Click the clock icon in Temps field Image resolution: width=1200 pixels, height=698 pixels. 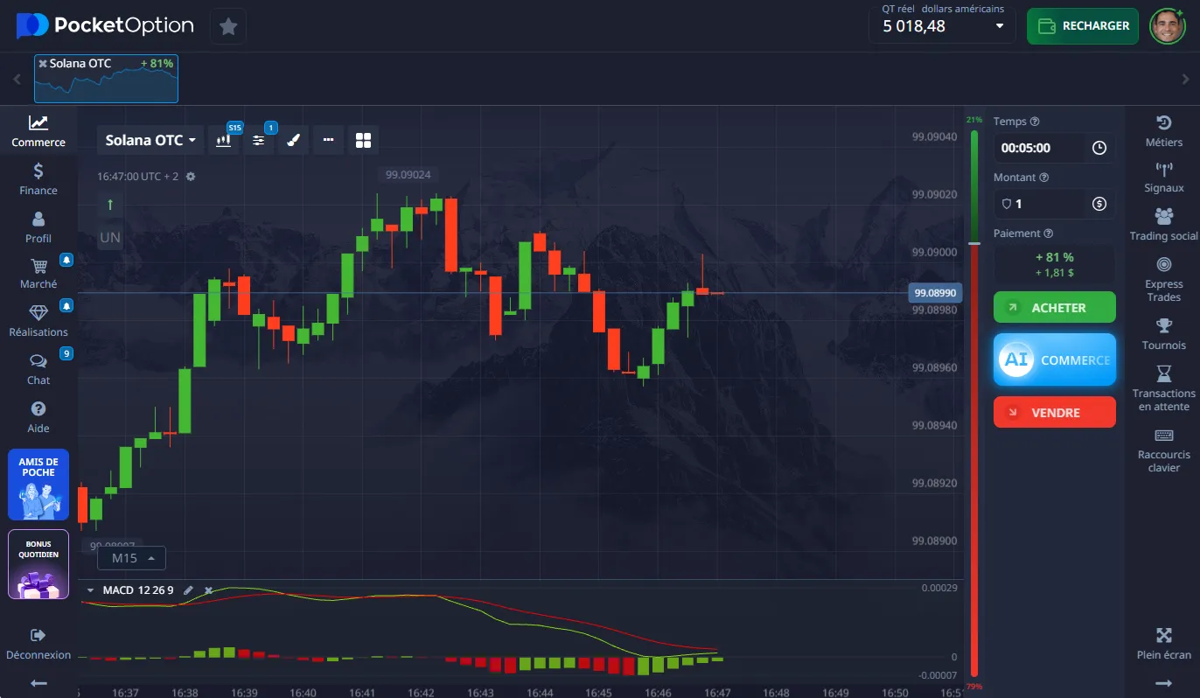pyautogui.click(x=1099, y=148)
